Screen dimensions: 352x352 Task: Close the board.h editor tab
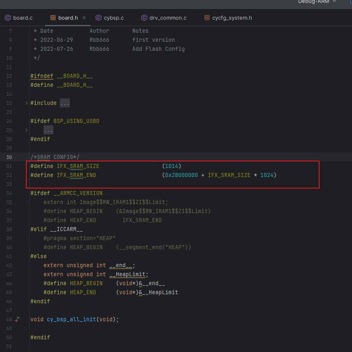coord(84,18)
